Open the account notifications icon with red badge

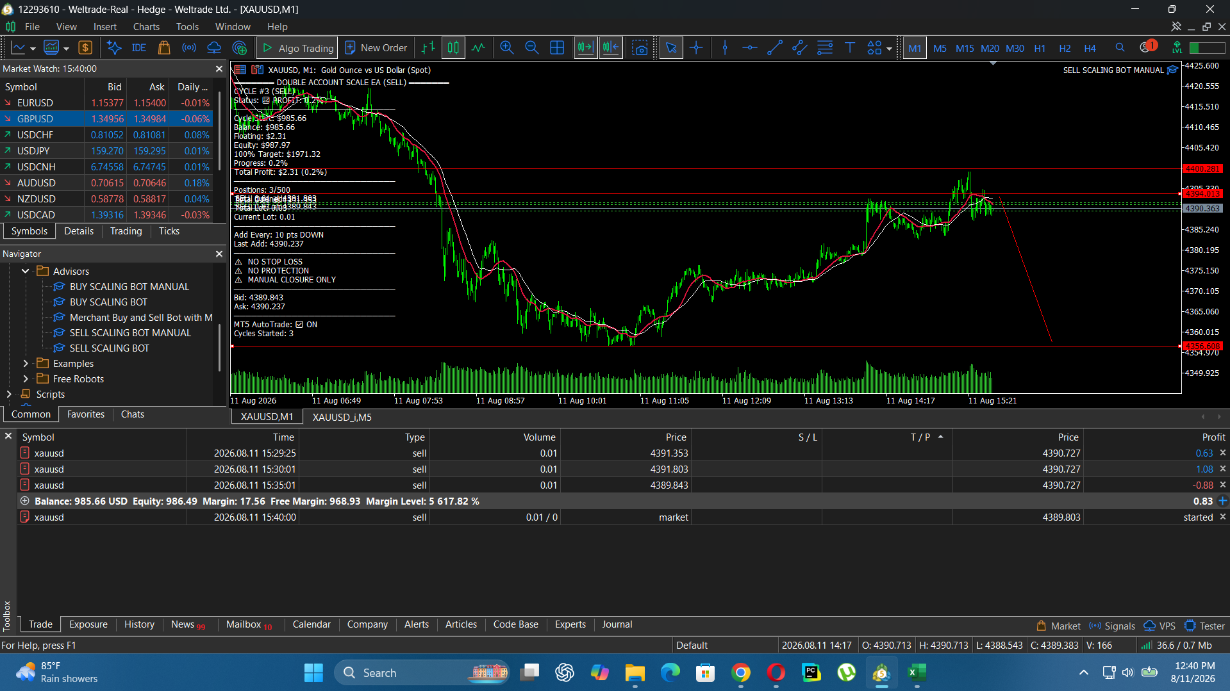(1147, 47)
